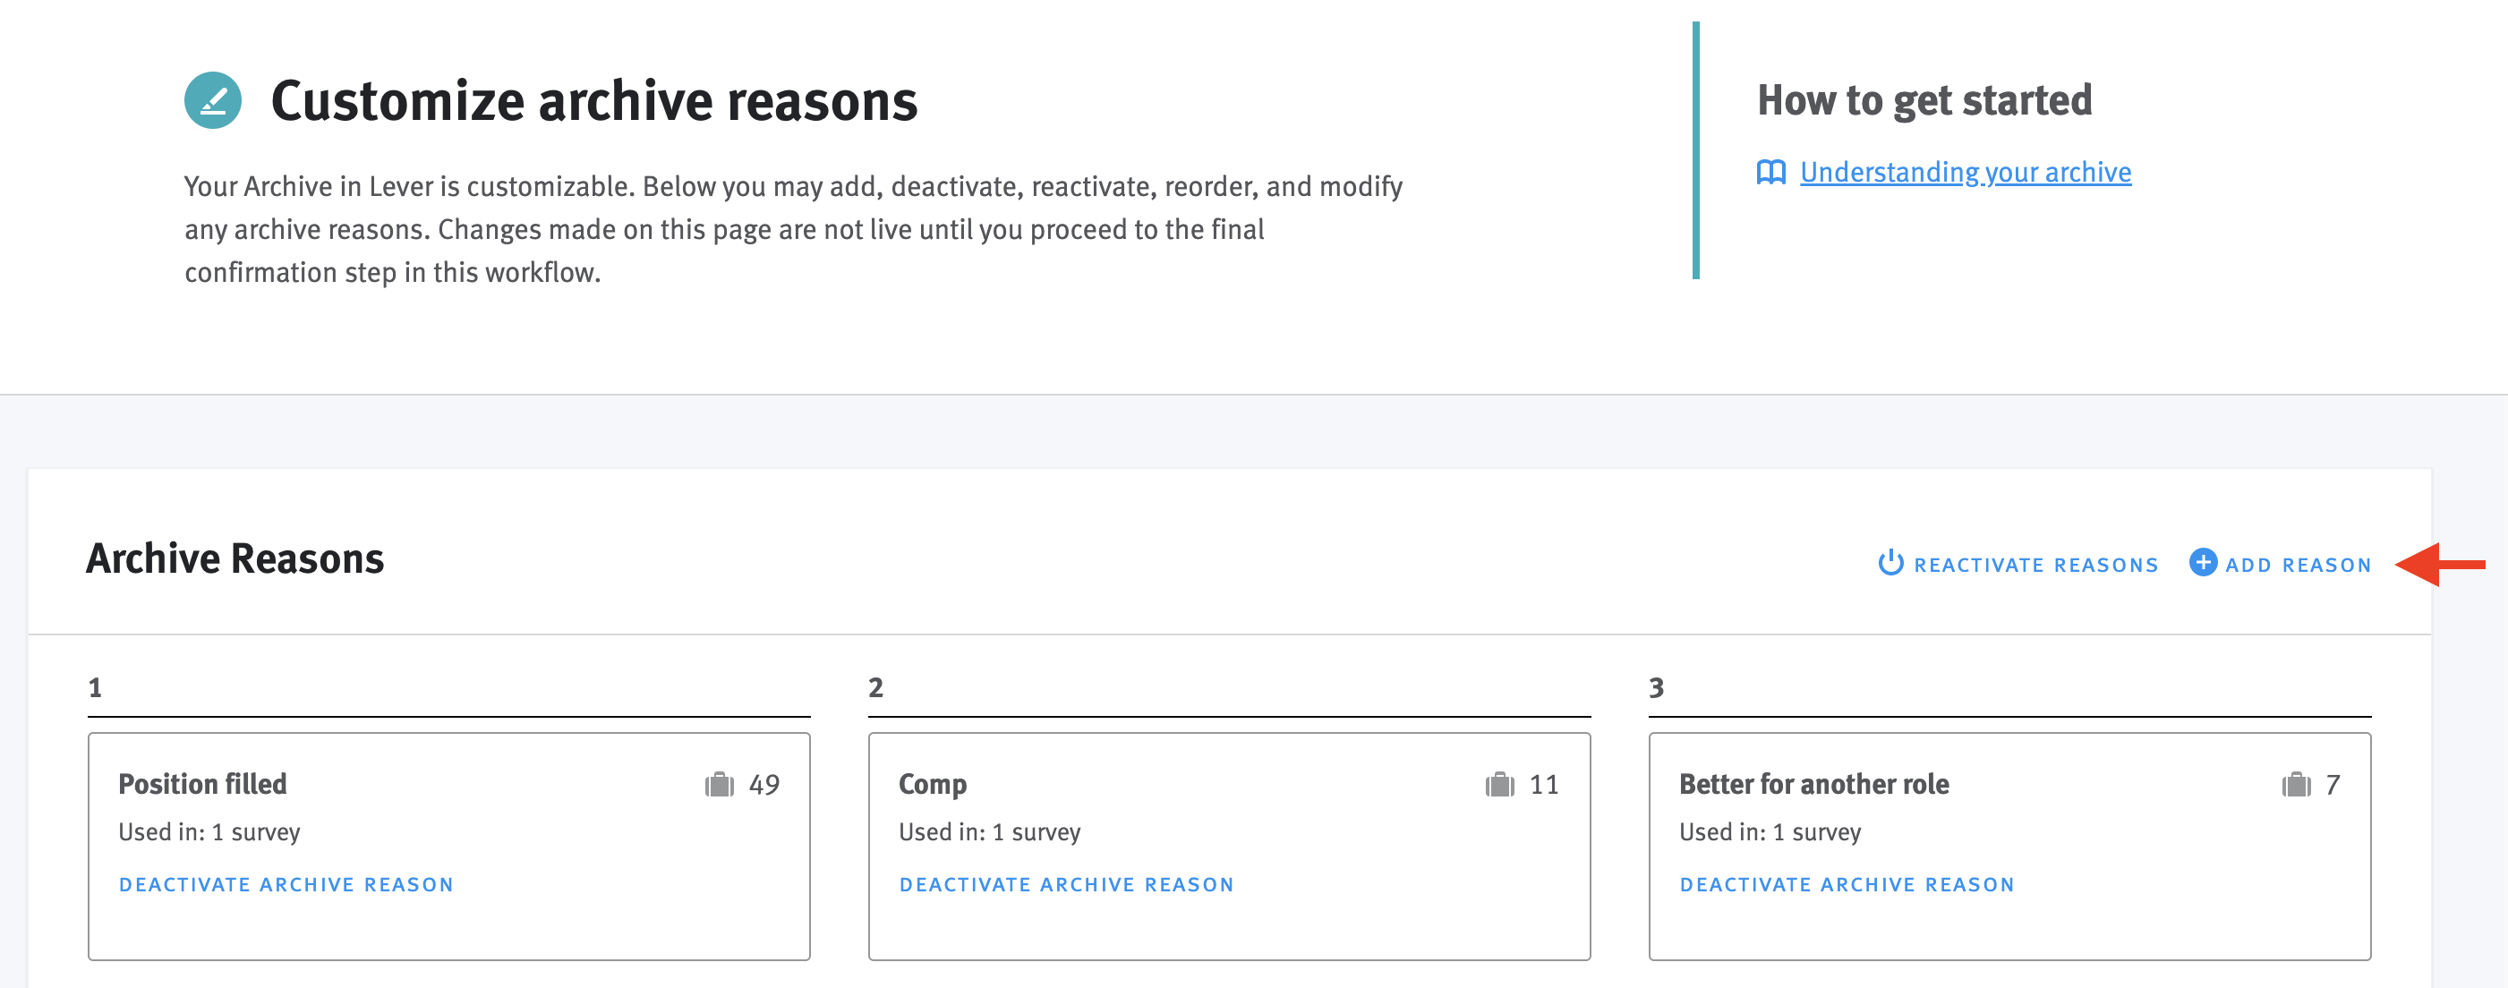2508x988 pixels.
Task: Click the red arrow annotation near Add Reason
Action: click(2444, 564)
